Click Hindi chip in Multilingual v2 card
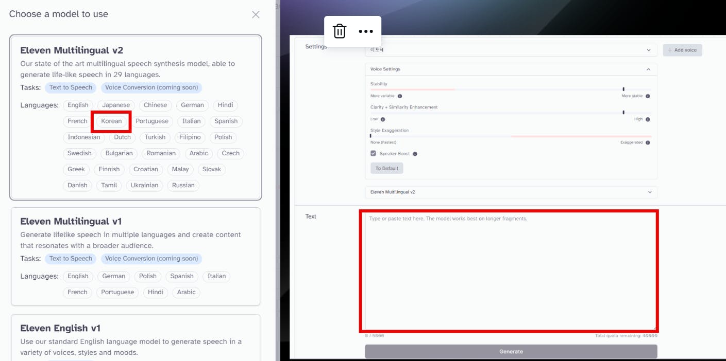726x361 pixels. click(x=225, y=105)
